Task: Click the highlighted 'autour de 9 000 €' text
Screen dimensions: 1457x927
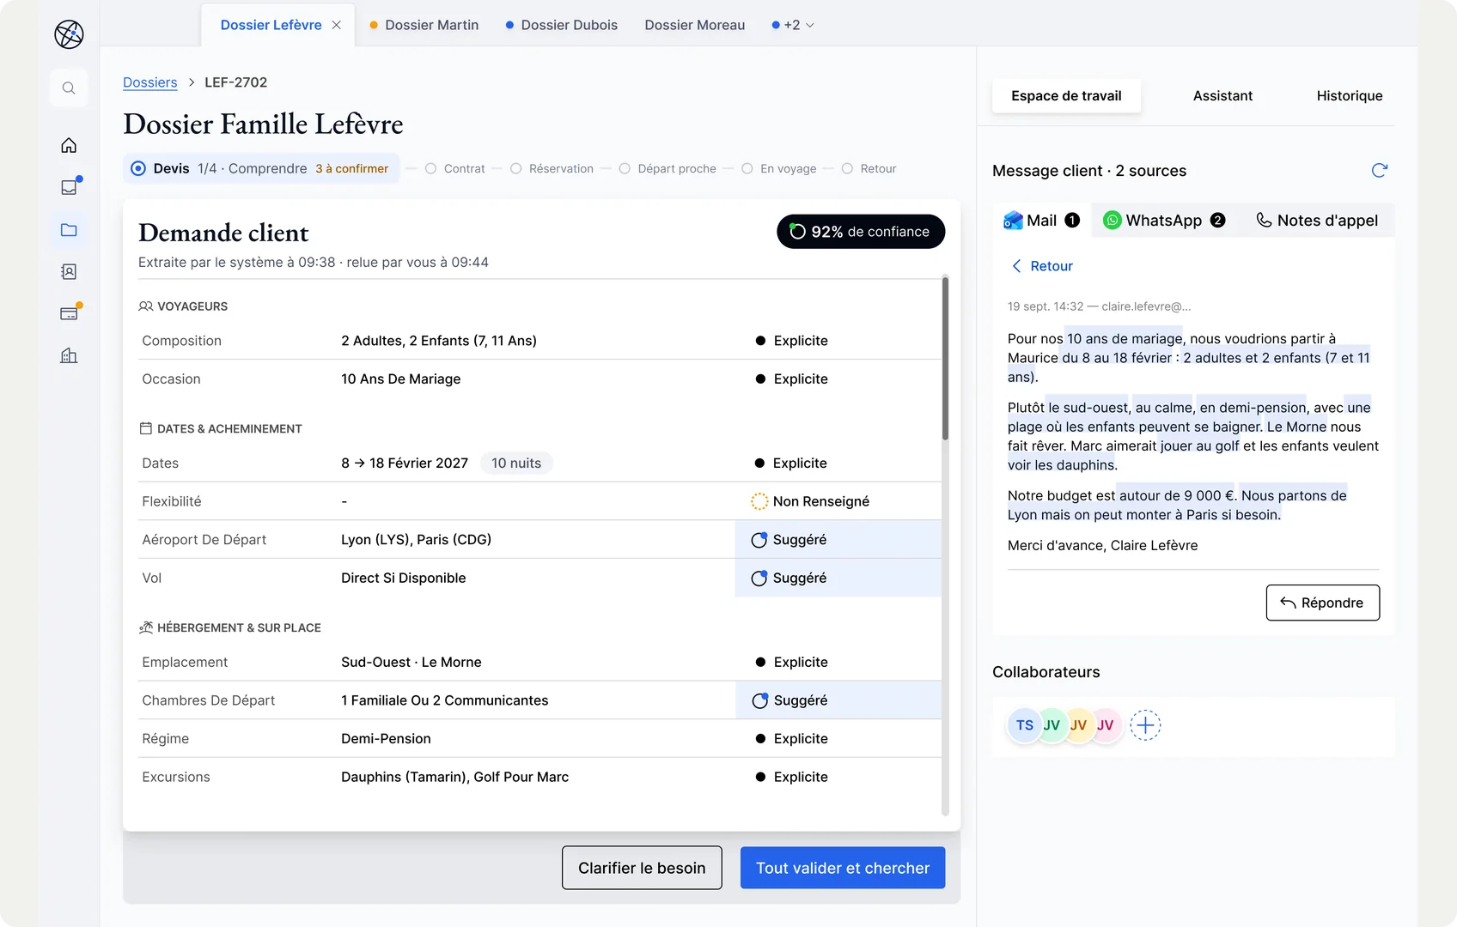Action: pyautogui.click(x=1177, y=495)
